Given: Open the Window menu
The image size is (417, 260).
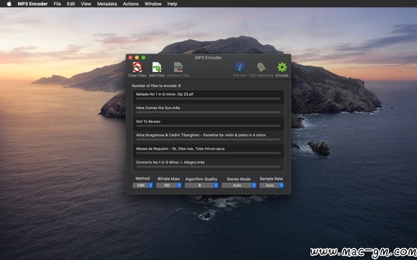Looking at the screenshot, I should [153, 4].
